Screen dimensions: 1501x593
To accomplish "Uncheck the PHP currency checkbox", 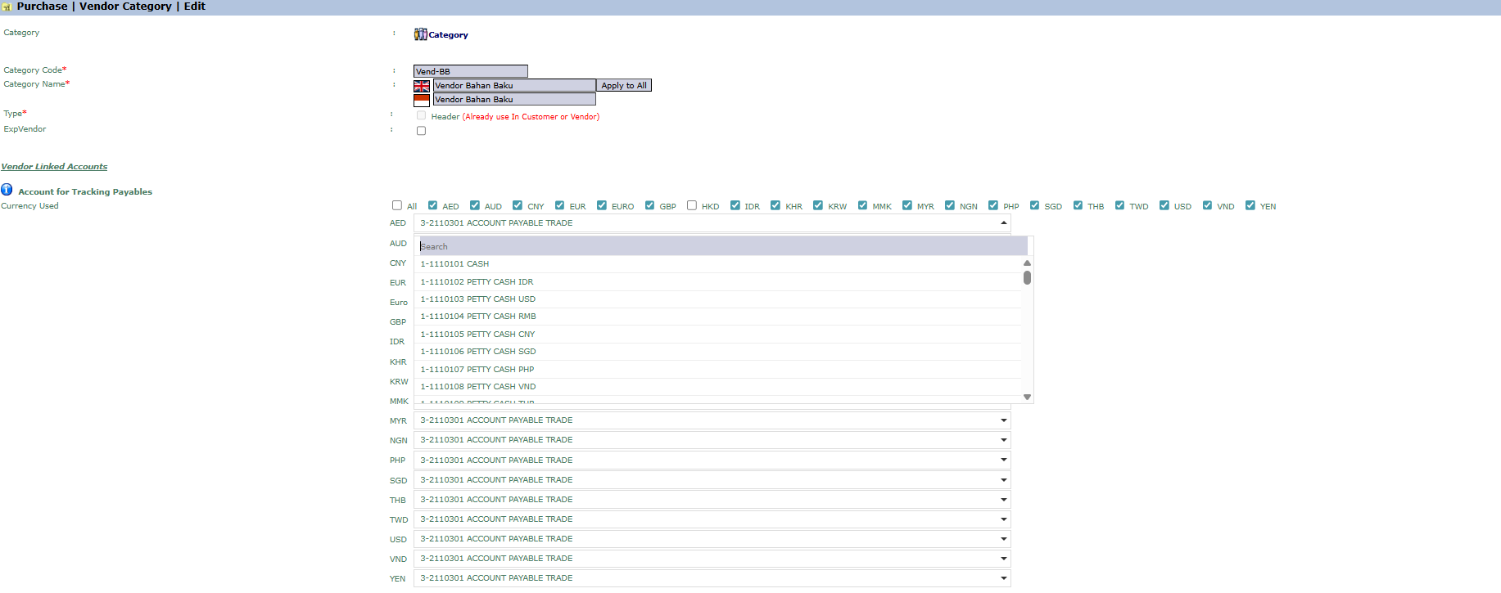I will pyautogui.click(x=993, y=205).
